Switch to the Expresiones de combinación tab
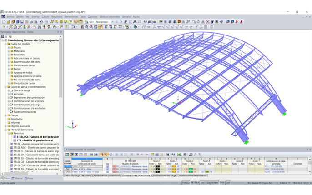 click(106, 175)
